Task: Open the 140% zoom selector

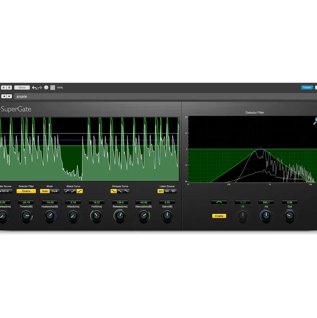Action: (60, 87)
